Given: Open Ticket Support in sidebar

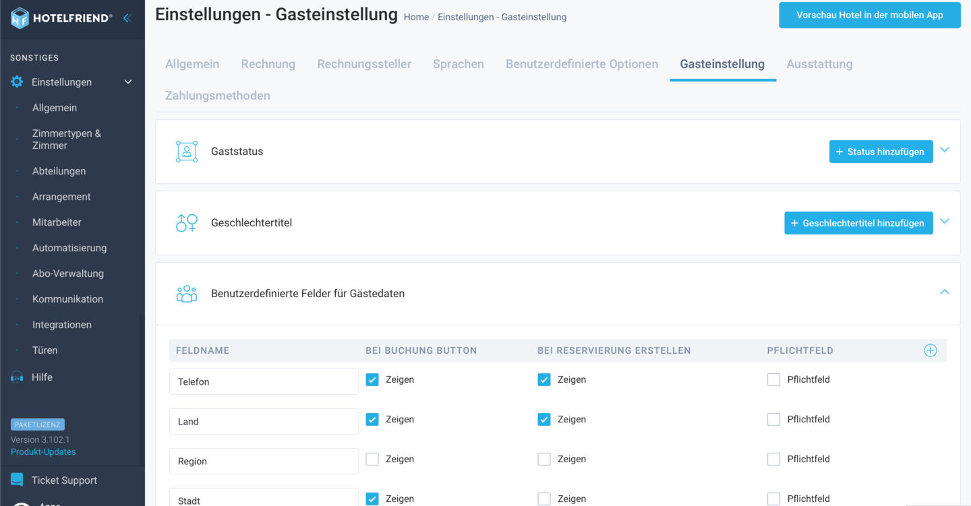Looking at the screenshot, I should [64, 480].
